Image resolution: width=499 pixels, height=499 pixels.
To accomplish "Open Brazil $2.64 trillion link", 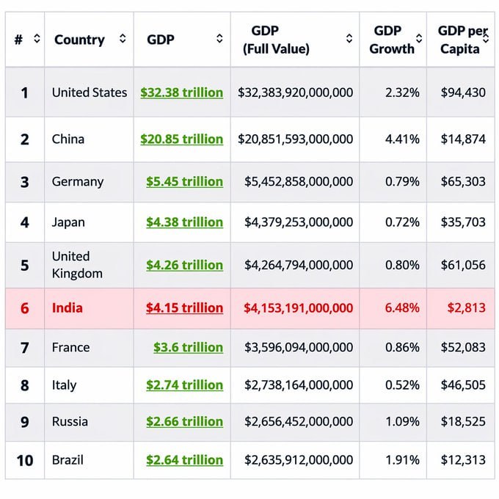I will [185, 460].
